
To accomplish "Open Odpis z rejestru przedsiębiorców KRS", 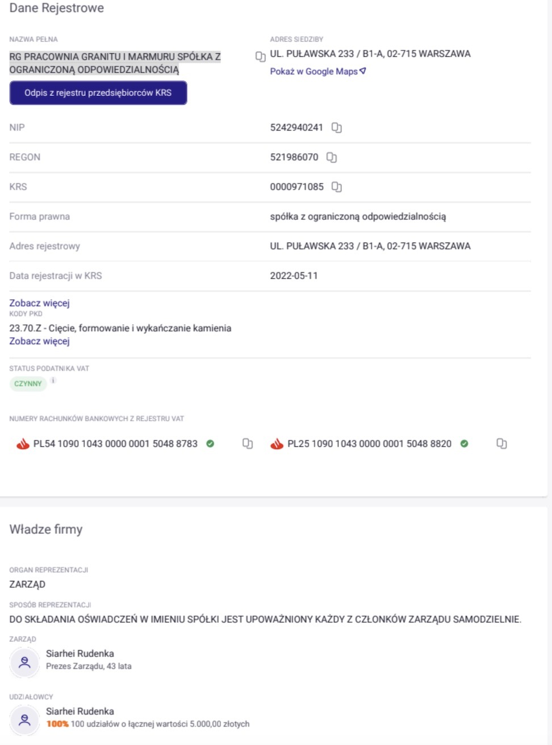I will point(98,93).
